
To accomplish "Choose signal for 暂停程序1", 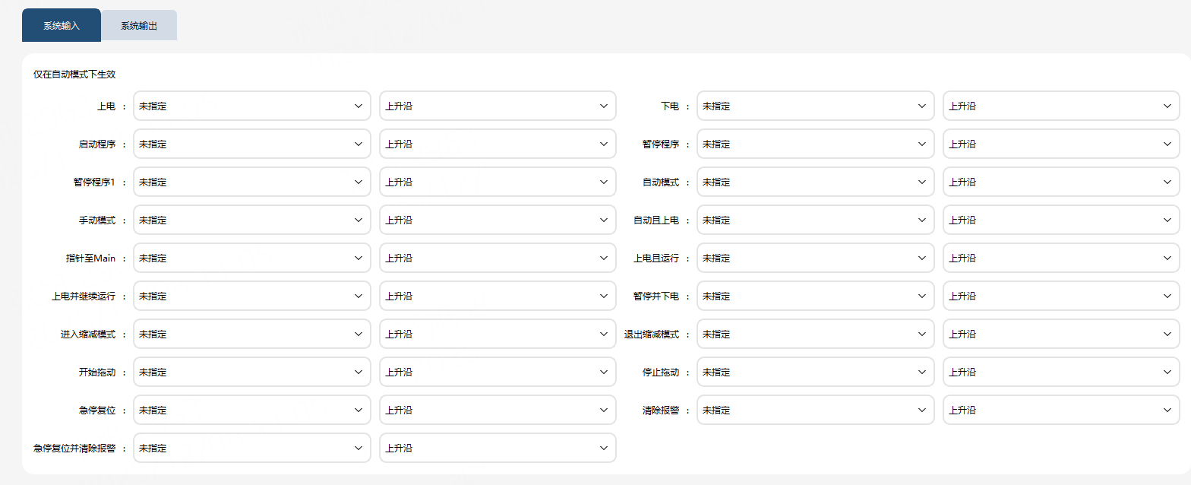I will [x=252, y=182].
